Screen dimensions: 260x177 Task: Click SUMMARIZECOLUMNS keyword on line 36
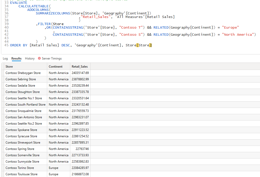(x=53, y=13)
